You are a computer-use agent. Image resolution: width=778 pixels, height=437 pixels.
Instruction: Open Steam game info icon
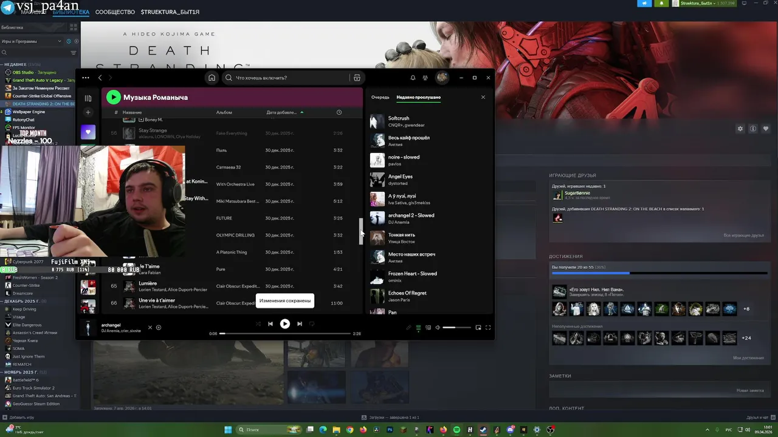753,129
